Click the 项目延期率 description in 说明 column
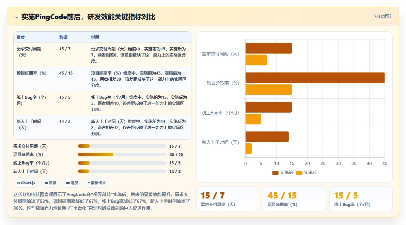Screen dimensions: 406x225 click(x=139, y=79)
